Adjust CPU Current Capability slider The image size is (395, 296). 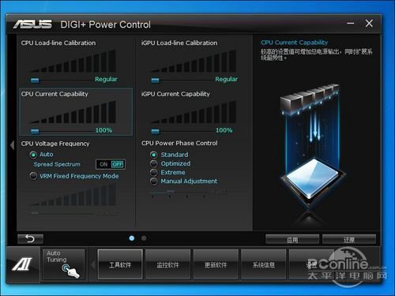tap(35, 131)
